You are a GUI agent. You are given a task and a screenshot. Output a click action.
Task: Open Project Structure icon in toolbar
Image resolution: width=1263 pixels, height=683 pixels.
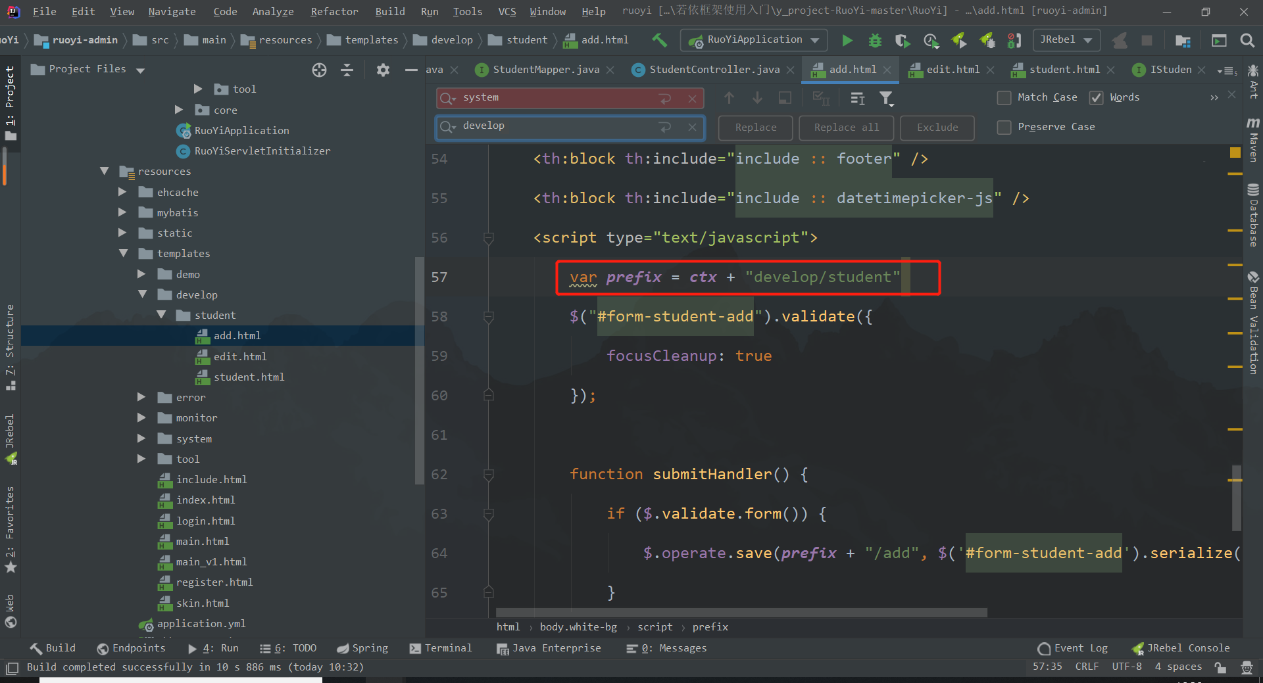(x=1183, y=41)
